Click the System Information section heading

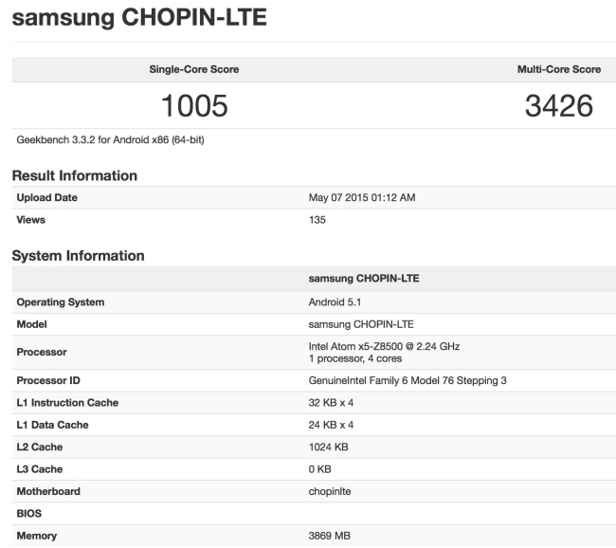tap(78, 256)
